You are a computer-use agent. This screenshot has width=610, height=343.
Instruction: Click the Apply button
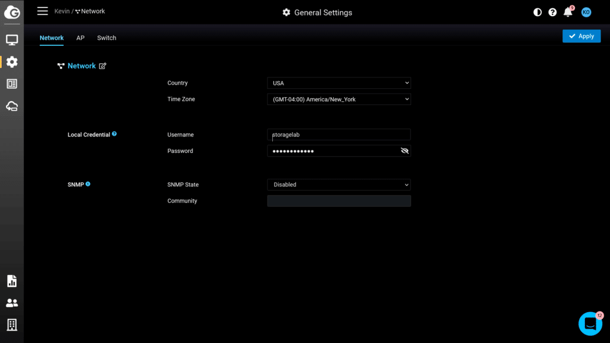(x=581, y=36)
